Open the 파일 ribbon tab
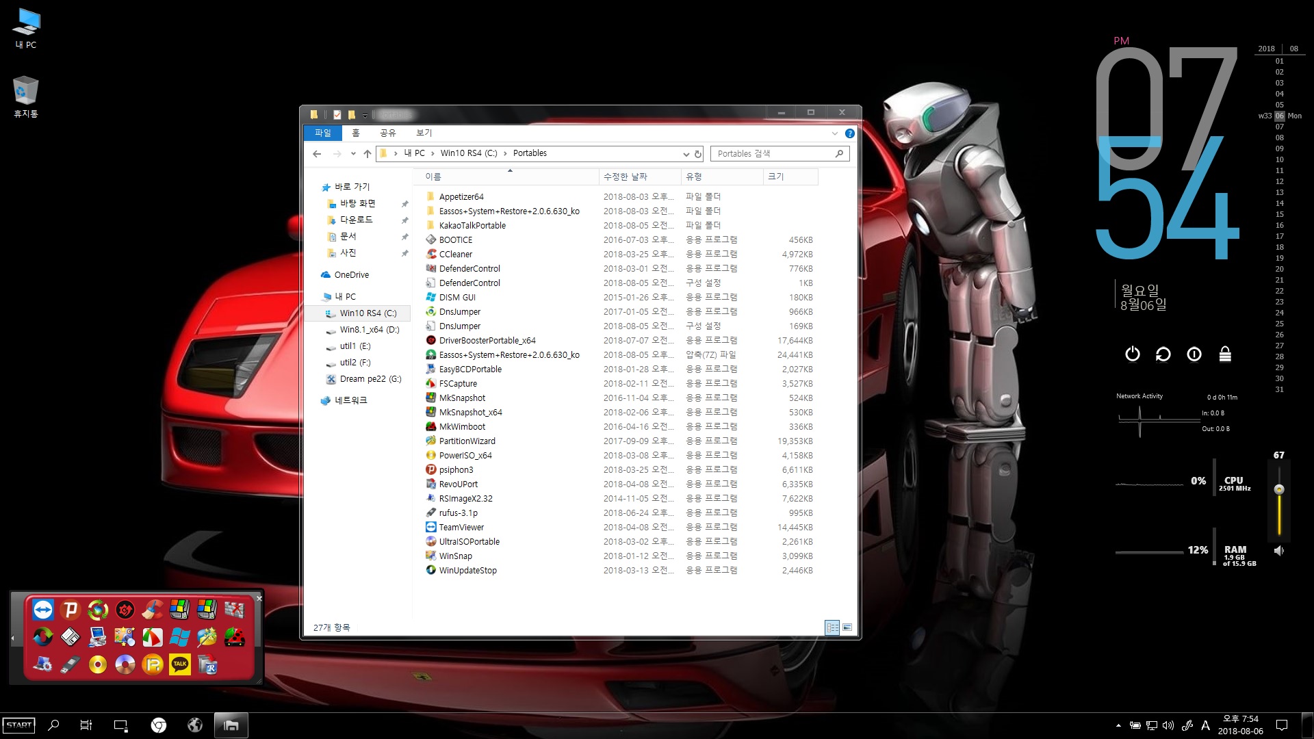The width and height of the screenshot is (1314, 739). point(322,133)
